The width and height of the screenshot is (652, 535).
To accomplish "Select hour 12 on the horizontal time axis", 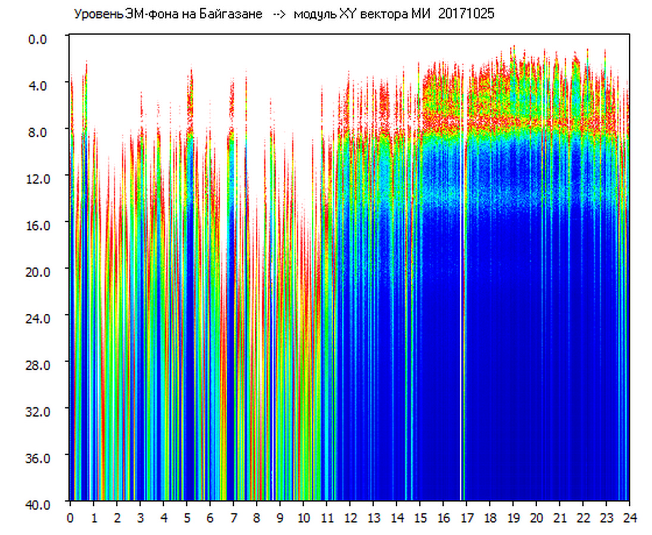I will click(350, 518).
